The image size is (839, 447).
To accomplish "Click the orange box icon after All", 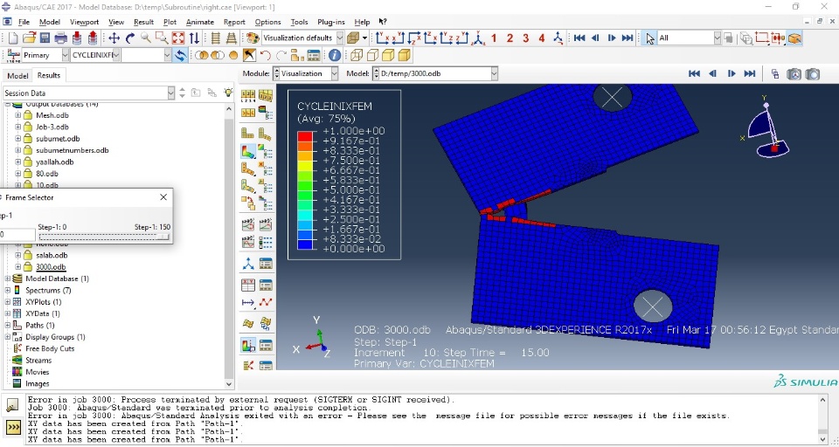I will (794, 38).
